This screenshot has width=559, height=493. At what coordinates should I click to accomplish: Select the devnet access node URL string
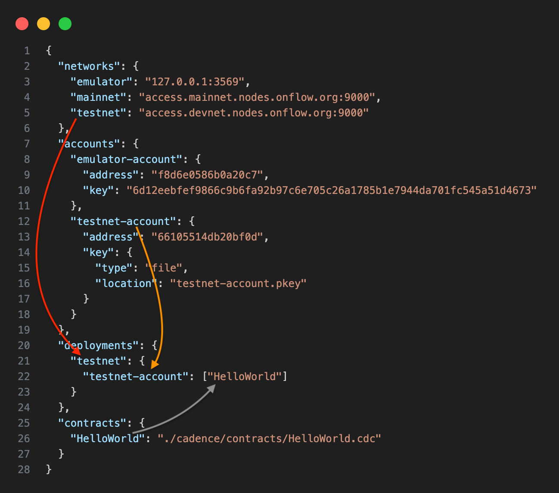pyautogui.click(x=254, y=113)
